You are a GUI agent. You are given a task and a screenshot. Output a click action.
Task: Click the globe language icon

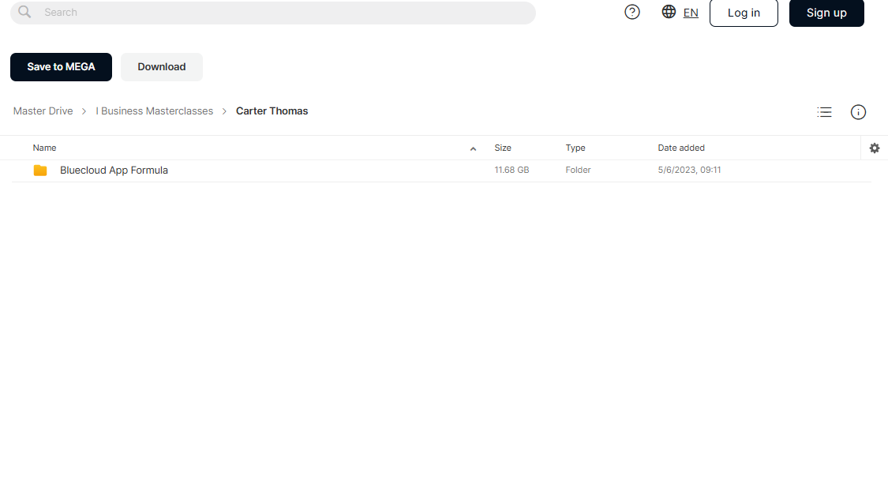coord(669,12)
